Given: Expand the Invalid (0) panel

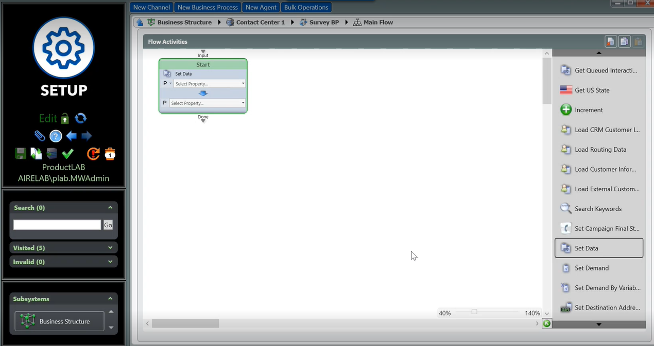Looking at the screenshot, I should tap(110, 262).
